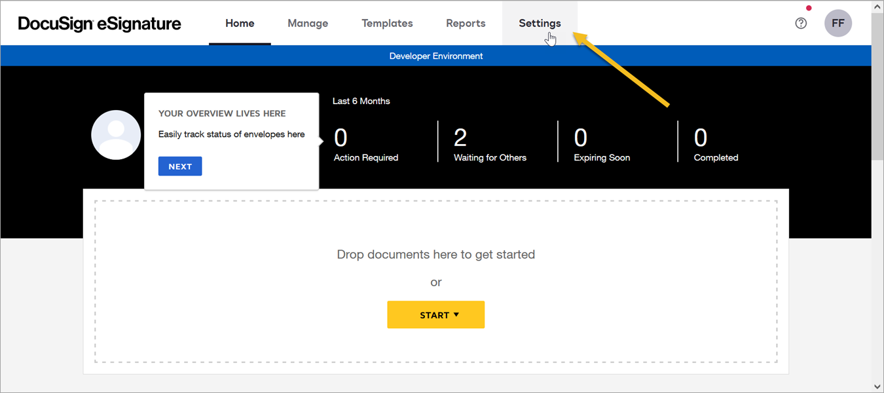Click the vertical scrollbar thumb
Viewport: 884px width, 393px height.
point(877,85)
